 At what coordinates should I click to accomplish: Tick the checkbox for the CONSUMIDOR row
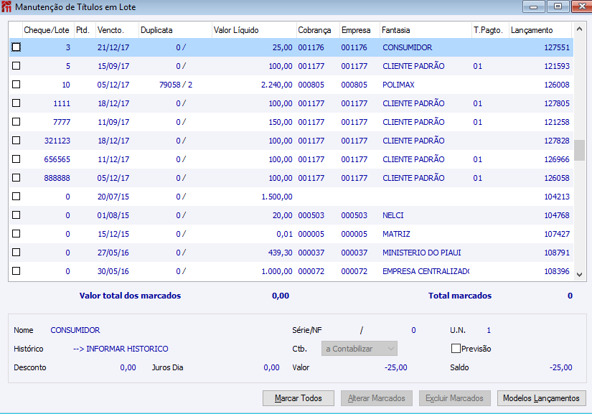pos(17,47)
